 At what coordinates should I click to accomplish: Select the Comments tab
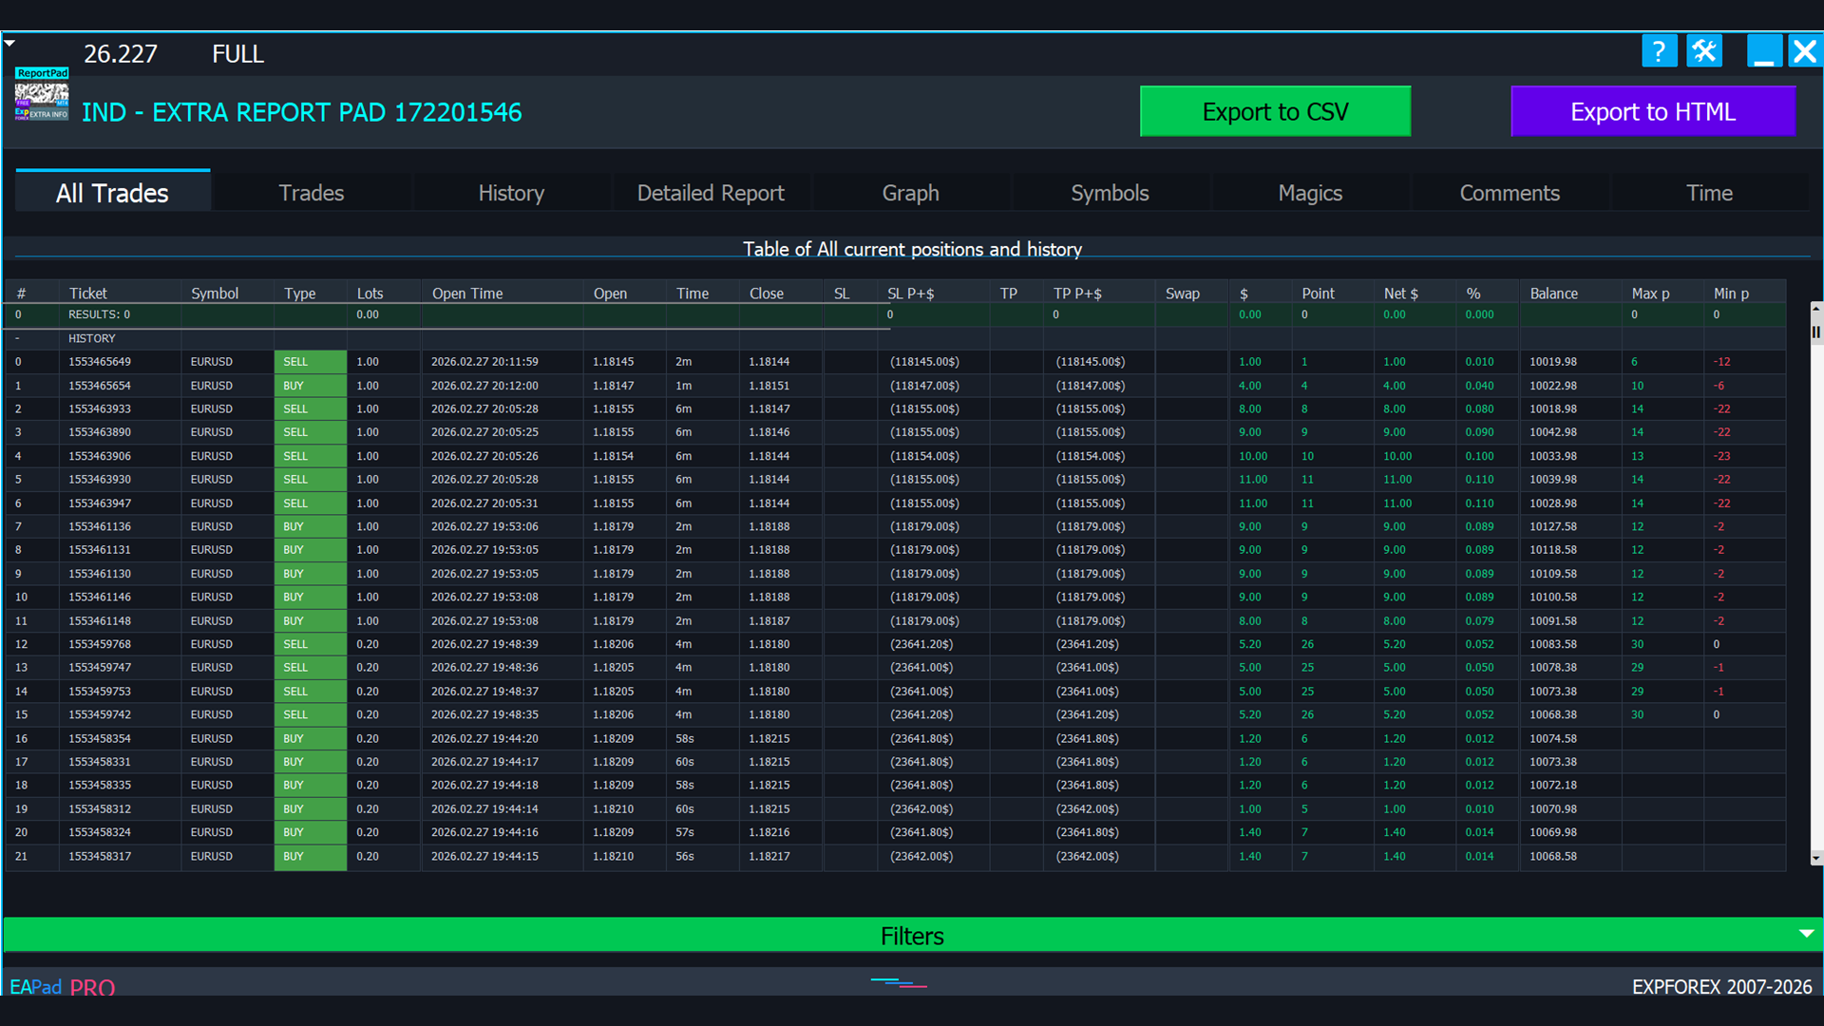[1510, 193]
